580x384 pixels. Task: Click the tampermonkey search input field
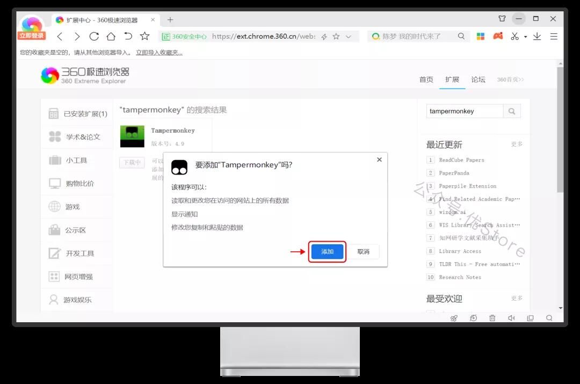[x=465, y=111]
